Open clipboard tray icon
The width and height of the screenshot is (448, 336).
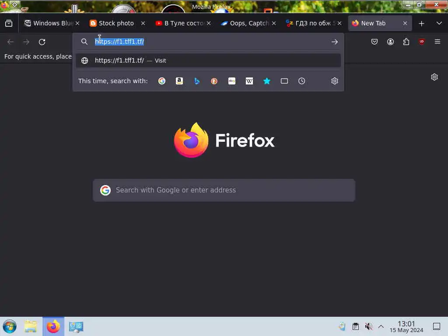click(x=355, y=326)
